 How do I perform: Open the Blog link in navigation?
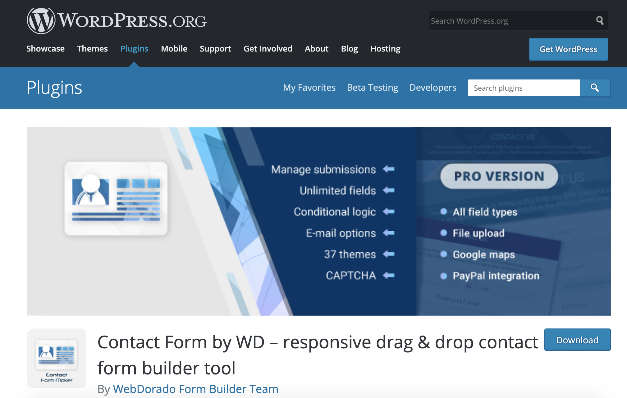[x=349, y=49]
